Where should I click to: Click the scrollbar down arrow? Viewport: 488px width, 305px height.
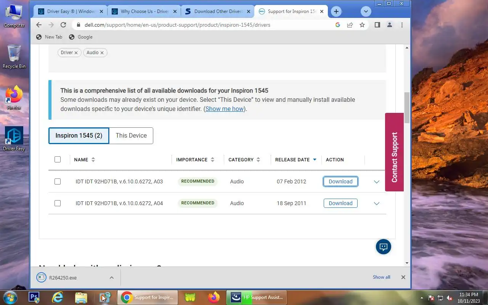click(x=407, y=263)
